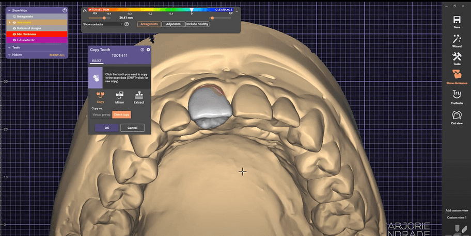
Task: Click the Save icon in right sidebar
Action: (x=457, y=20)
